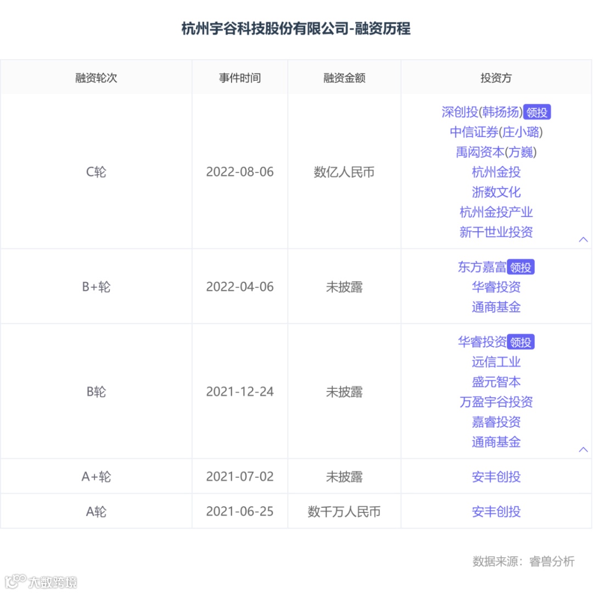Screen dimensions: 593x593
Task: Select the date 2022-08-06
Action: pyautogui.click(x=240, y=172)
